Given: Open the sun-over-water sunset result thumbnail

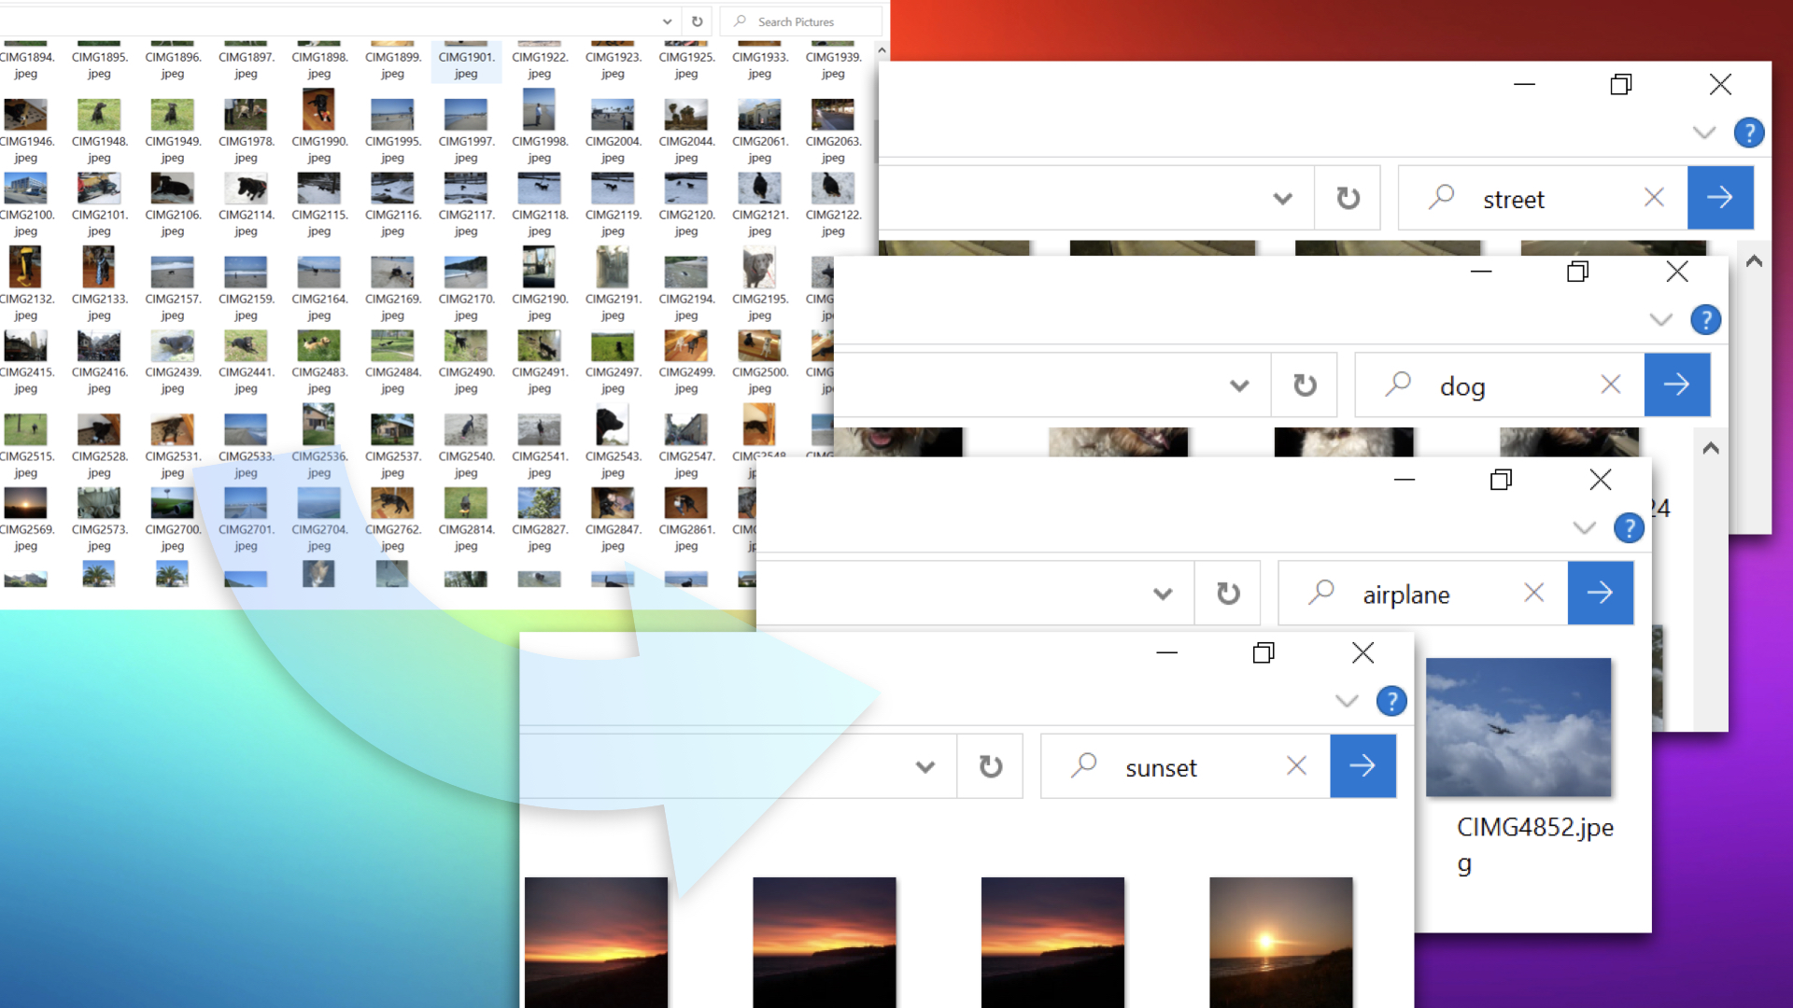Looking at the screenshot, I should pos(1280,941).
